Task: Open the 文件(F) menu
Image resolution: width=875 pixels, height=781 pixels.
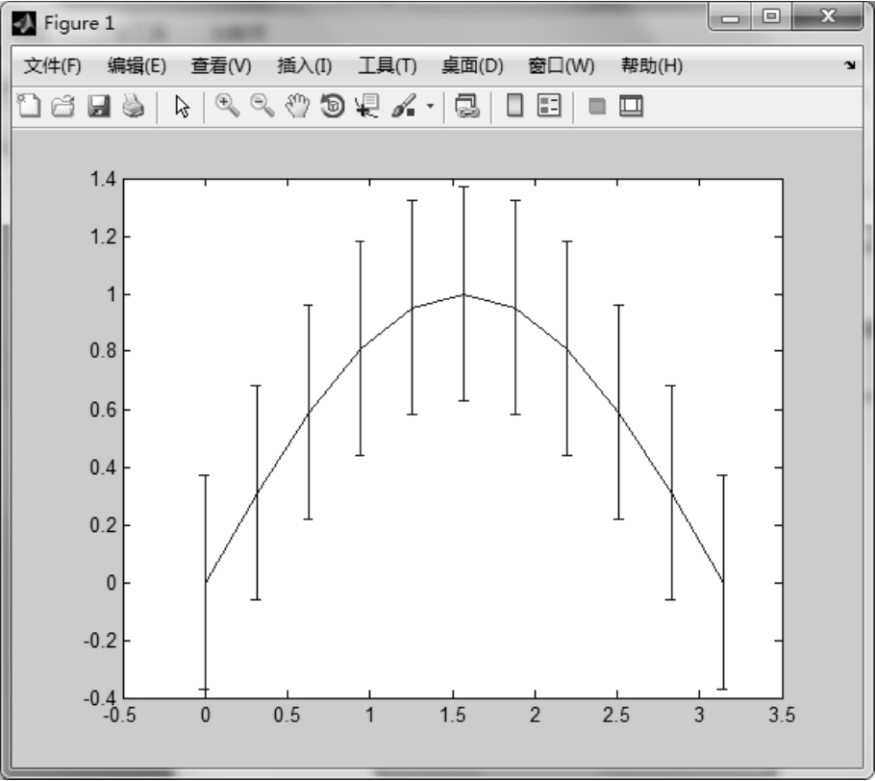Action: (53, 66)
